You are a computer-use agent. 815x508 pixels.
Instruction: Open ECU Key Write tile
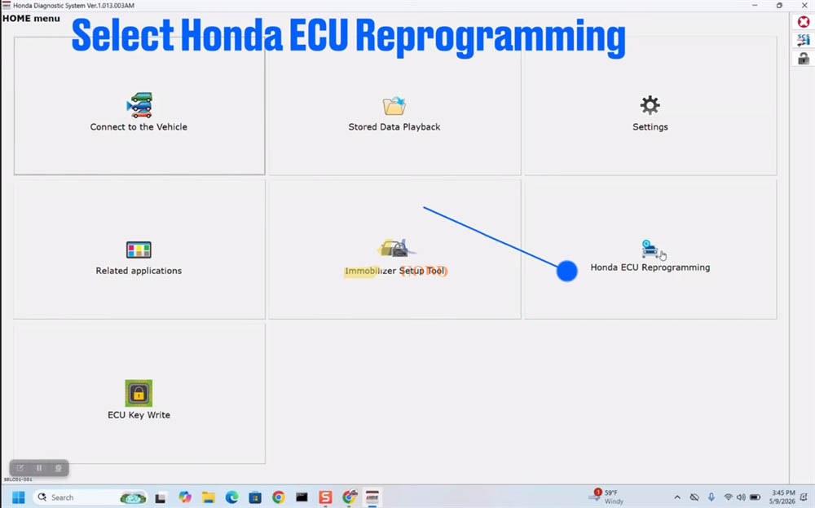tap(139, 394)
